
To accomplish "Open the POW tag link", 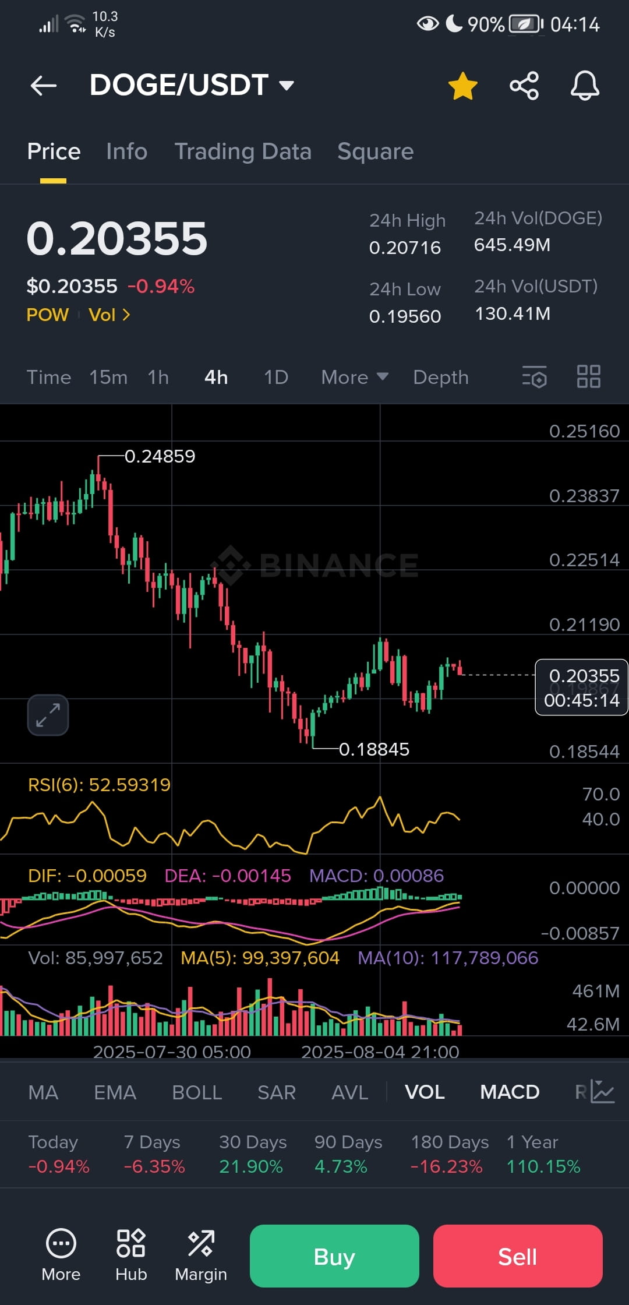I will 48,315.
